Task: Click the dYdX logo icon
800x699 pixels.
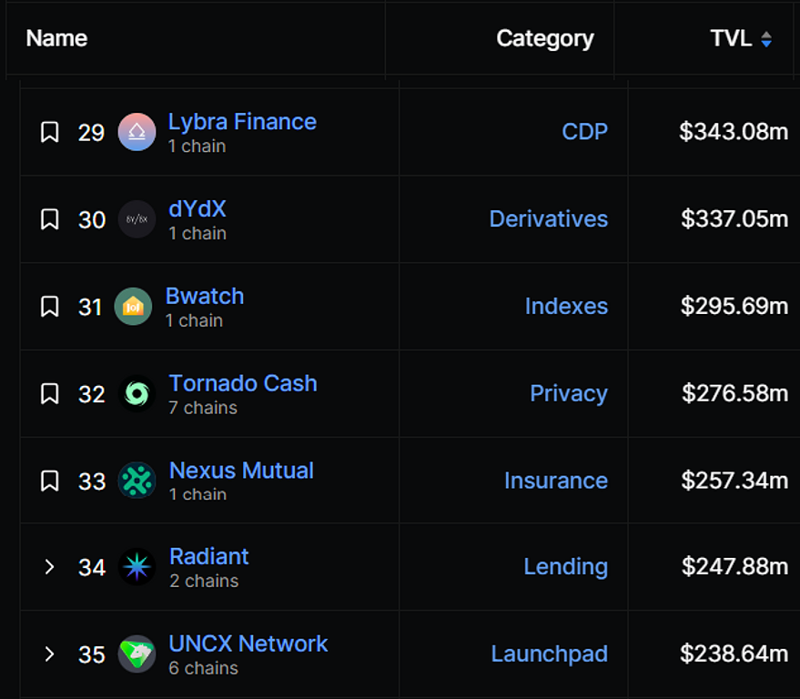Action: pos(137,219)
